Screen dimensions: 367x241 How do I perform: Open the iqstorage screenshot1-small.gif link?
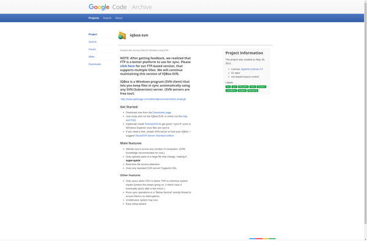click(154, 99)
